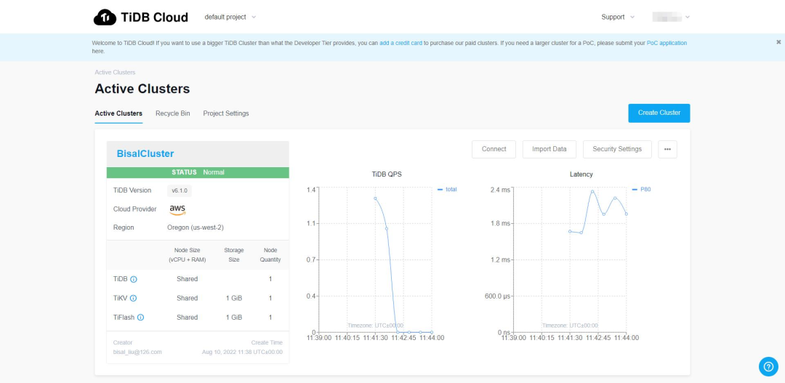This screenshot has width=785, height=383.
Task: Click the peak 2.4 ms Latency data point
Action: pyautogui.click(x=592, y=191)
